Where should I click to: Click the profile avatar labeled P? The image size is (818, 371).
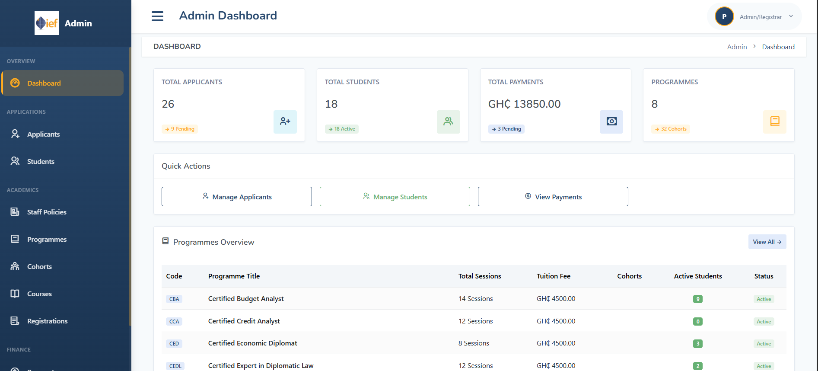[x=724, y=17]
